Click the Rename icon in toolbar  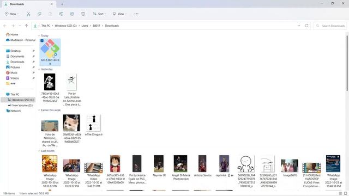click(x=61, y=14)
